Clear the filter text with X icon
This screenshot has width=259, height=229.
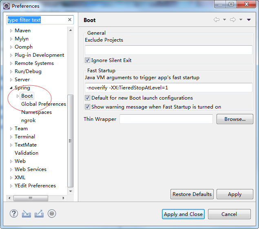click(70, 20)
